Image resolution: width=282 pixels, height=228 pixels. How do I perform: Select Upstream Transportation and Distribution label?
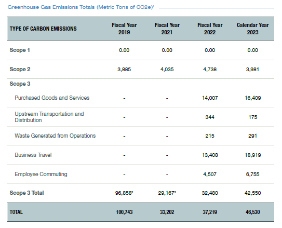click(x=49, y=117)
